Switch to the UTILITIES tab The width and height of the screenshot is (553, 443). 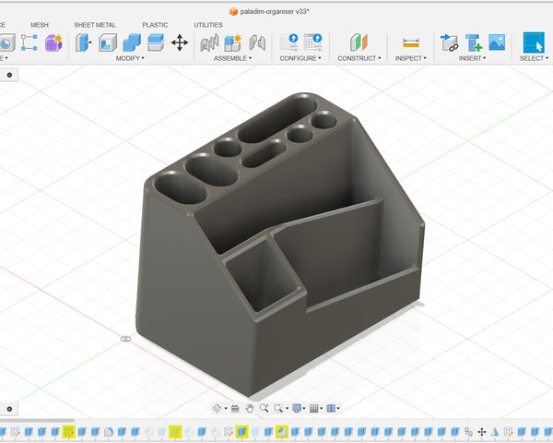tap(208, 25)
